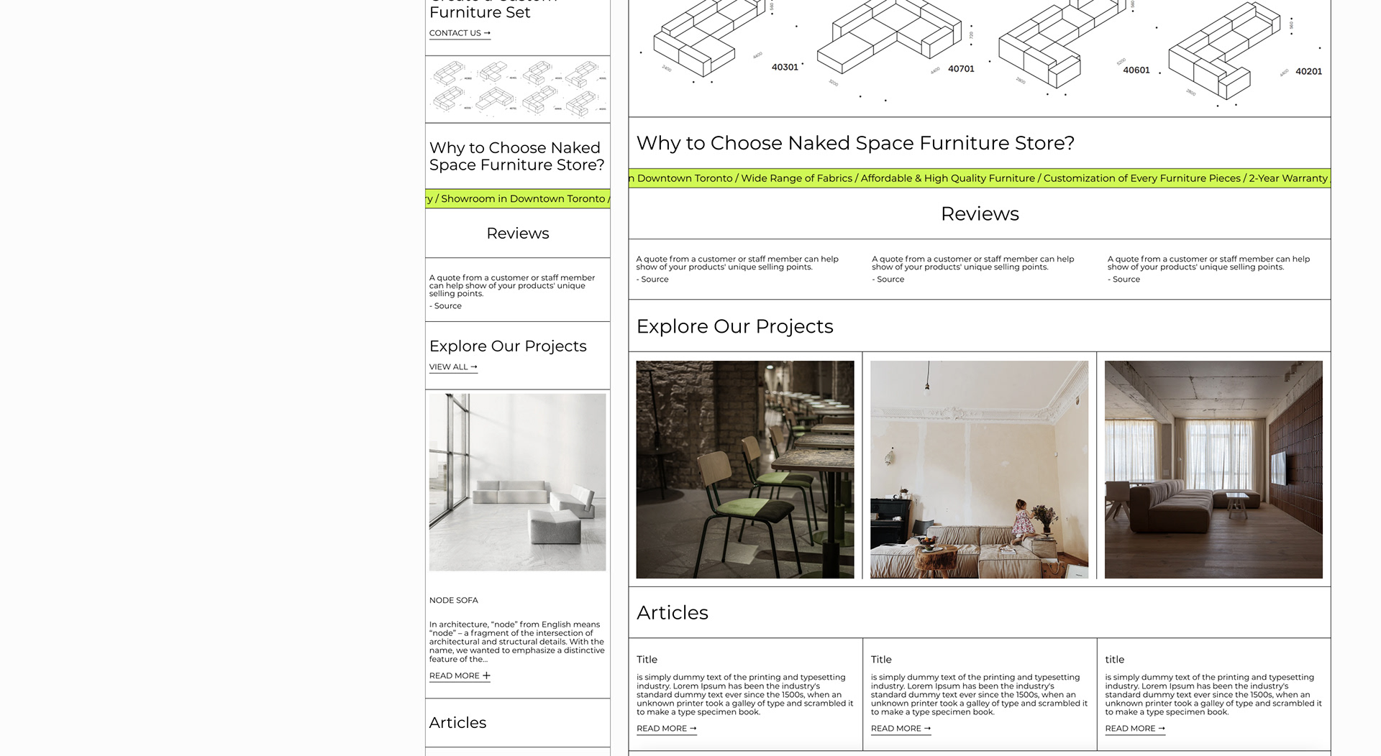Click the mobile Reviews heading
Screen dimensions: 1381x756
(x=518, y=234)
